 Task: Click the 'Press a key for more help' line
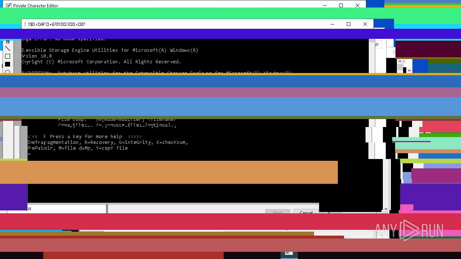click(x=85, y=137)
